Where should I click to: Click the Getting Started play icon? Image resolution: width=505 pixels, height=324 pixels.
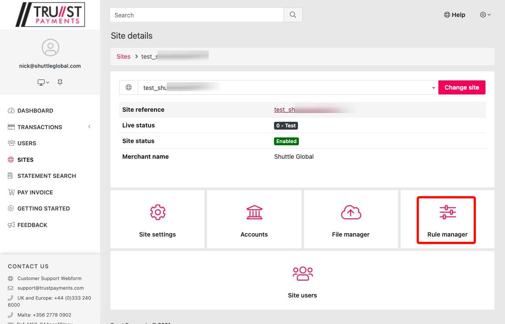point(11,208)
